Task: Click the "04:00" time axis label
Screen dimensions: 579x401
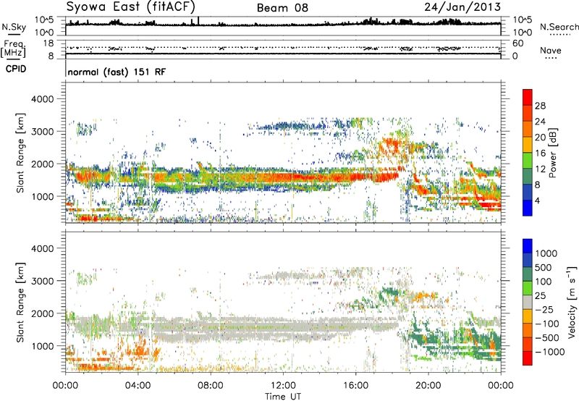Action: [138, 386]
